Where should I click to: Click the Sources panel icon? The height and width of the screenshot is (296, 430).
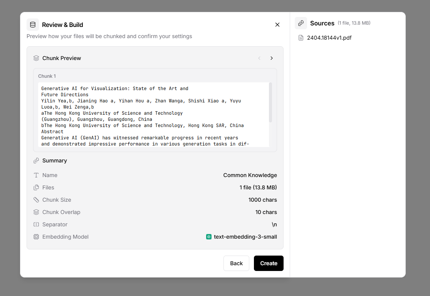pos(301,23)
